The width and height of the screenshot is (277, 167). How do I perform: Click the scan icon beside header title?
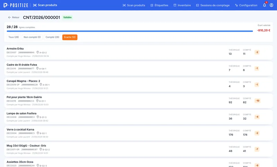(x=35, y=5)
